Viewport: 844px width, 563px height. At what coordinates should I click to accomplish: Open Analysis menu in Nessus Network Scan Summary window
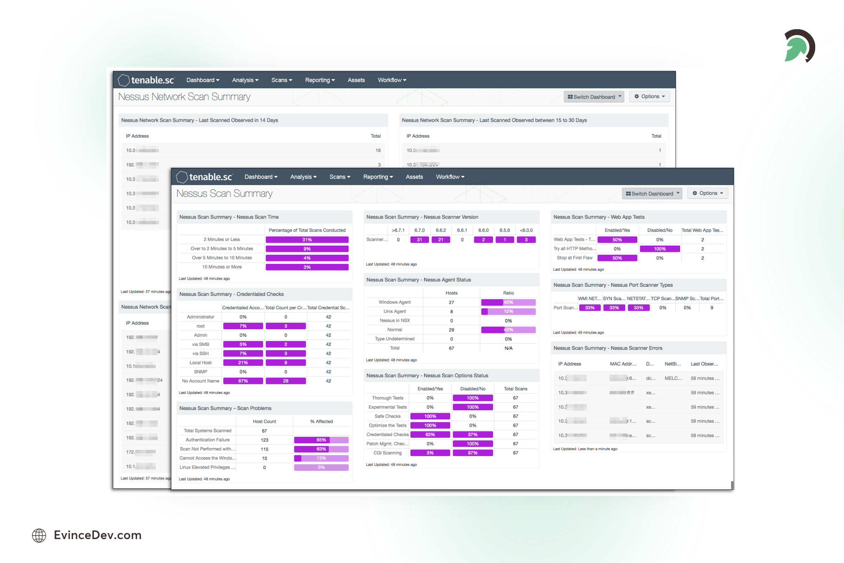[245, 80]
